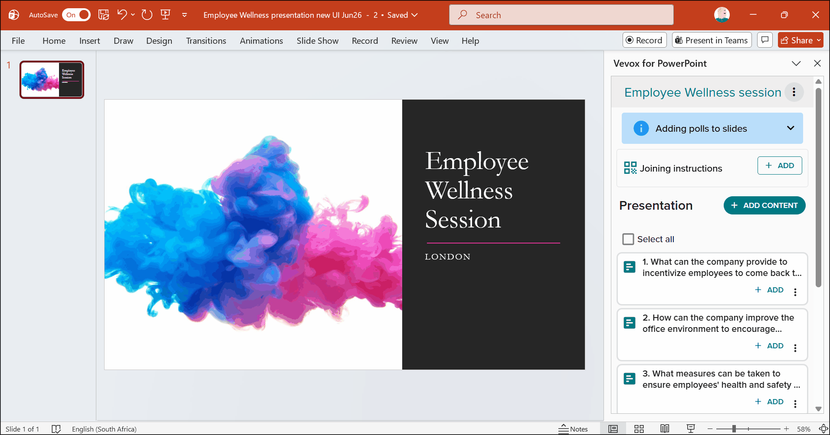The width and height of the screenshot is (830, 435).
Task: Start slideshow from beginning icon
Action: click(x=165, y=15)
